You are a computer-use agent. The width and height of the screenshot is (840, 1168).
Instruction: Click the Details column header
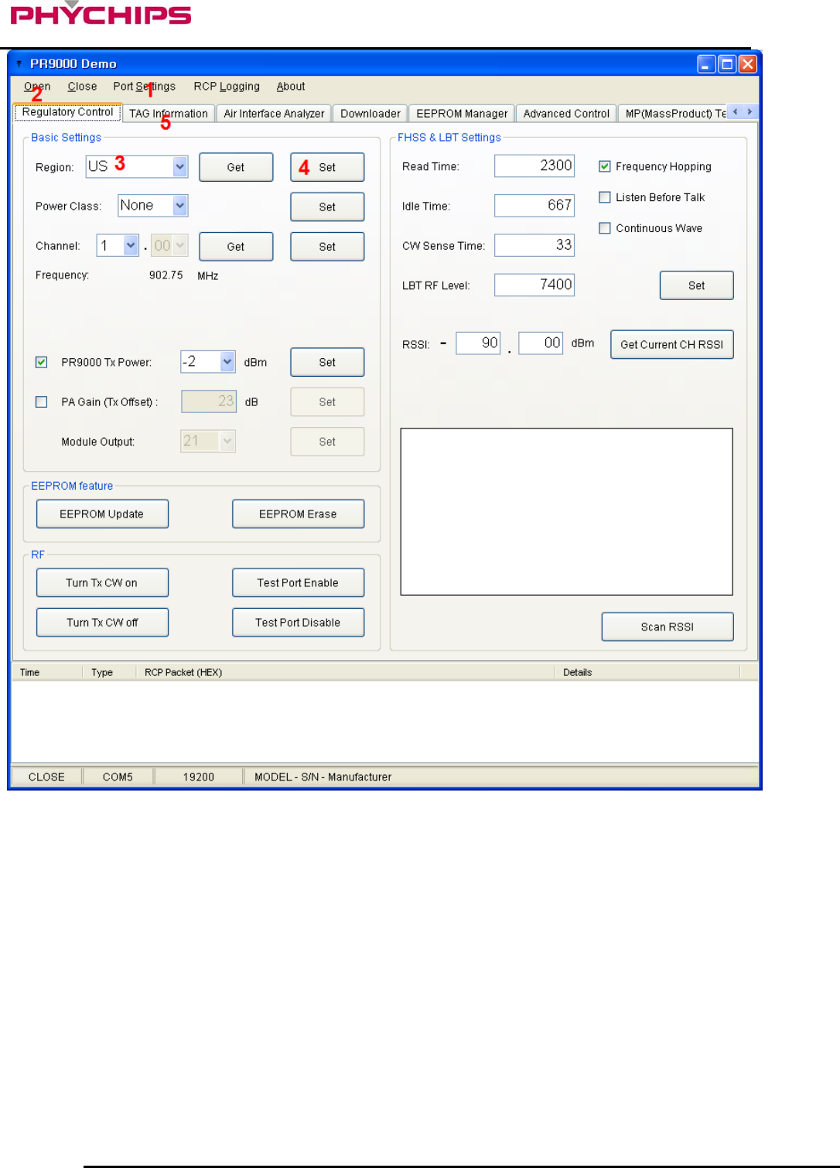pyautogui.click(x=647, y=672)
